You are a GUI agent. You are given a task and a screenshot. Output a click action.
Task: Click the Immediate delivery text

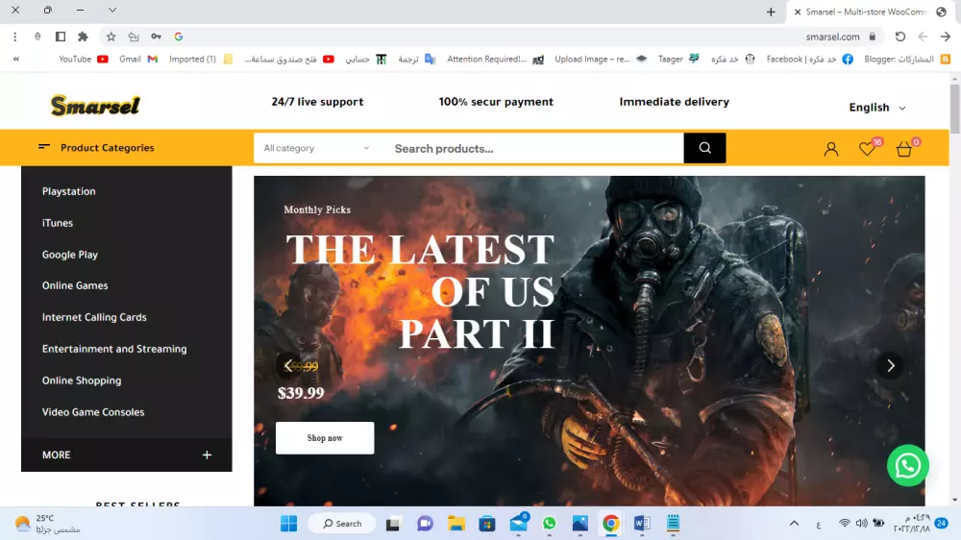(675, 102)
